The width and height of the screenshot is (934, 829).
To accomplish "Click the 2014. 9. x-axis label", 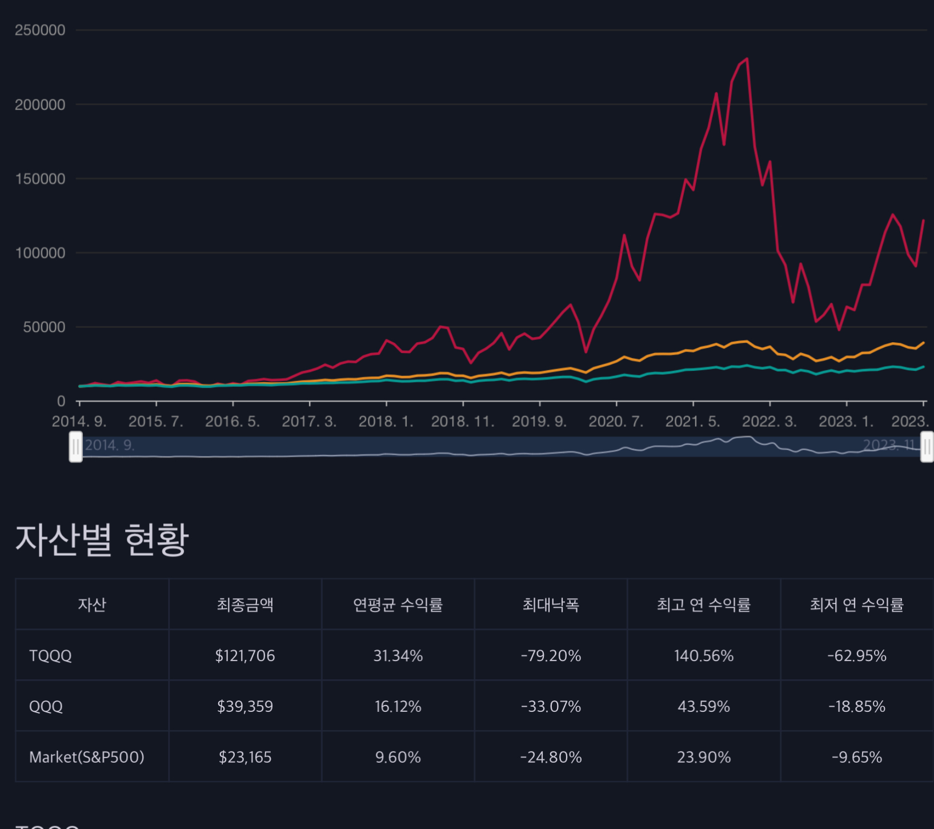I will pos(79,422).
